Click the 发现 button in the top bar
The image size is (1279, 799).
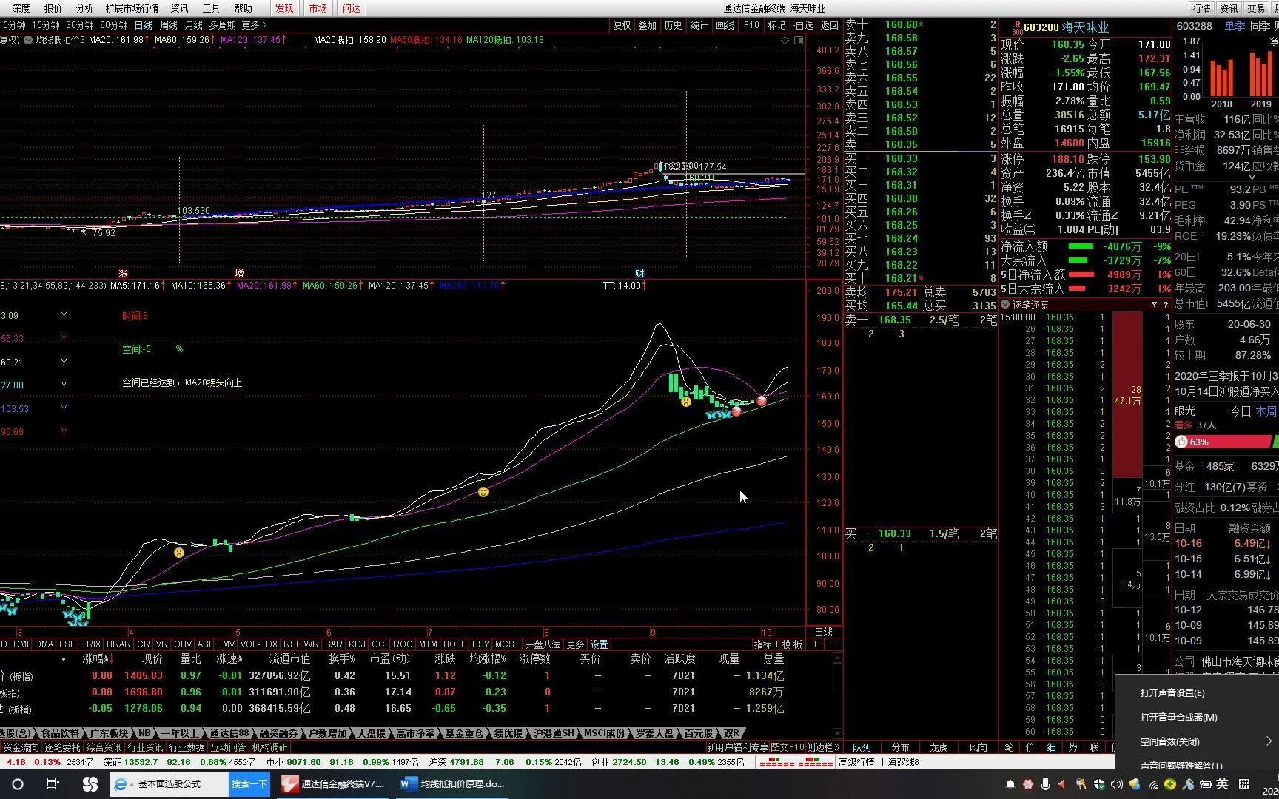(x=284, y=8)
